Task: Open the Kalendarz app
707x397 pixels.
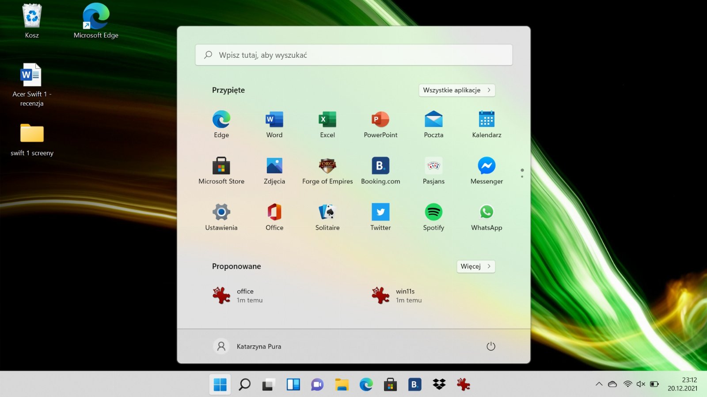Action: (487, 124)
